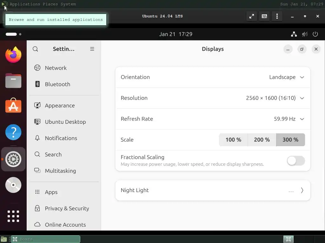Click the show desktop icon in bottom panel
The width and height of the screenshot is (325, 243).
coord(4,239)
